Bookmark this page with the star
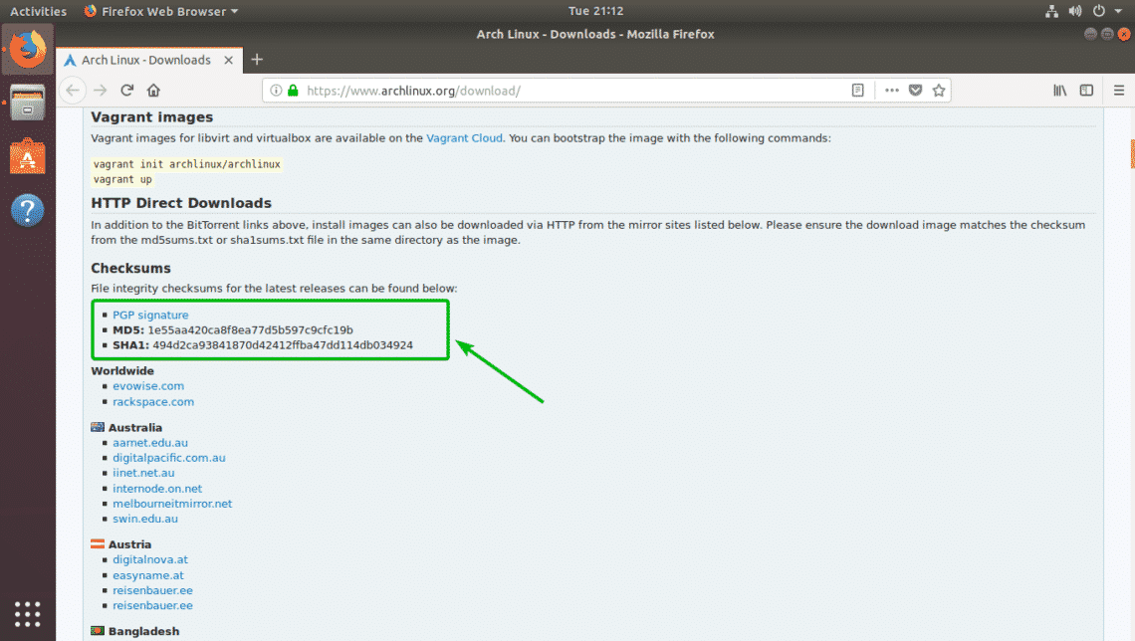The height and width of the screenshot is (641, 1135). tap(939, 91)
